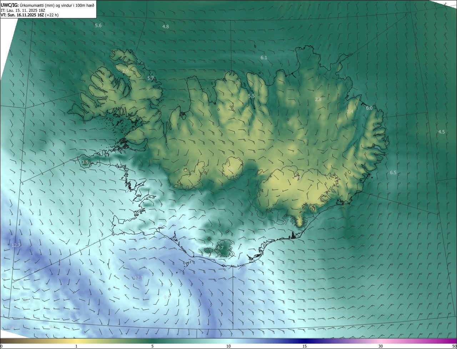Click the 3.9 value on the map
Image resolution: width=457 pixels, height=349 pixels.
coord(85,162)
